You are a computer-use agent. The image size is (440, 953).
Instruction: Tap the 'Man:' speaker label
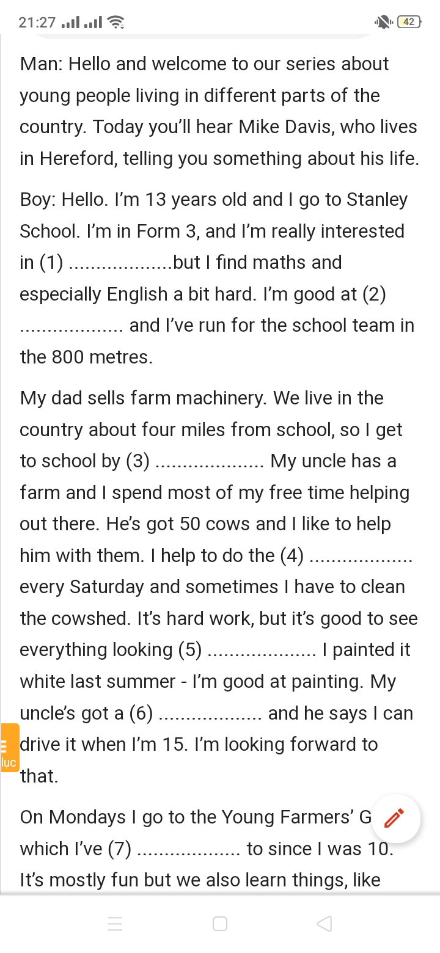(x=41, y=64)
